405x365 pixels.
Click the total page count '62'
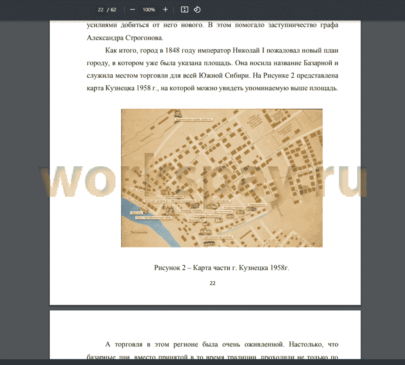coord(113,10)
